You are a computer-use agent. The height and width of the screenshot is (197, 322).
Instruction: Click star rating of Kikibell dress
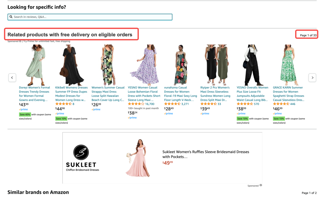(64, 104)
